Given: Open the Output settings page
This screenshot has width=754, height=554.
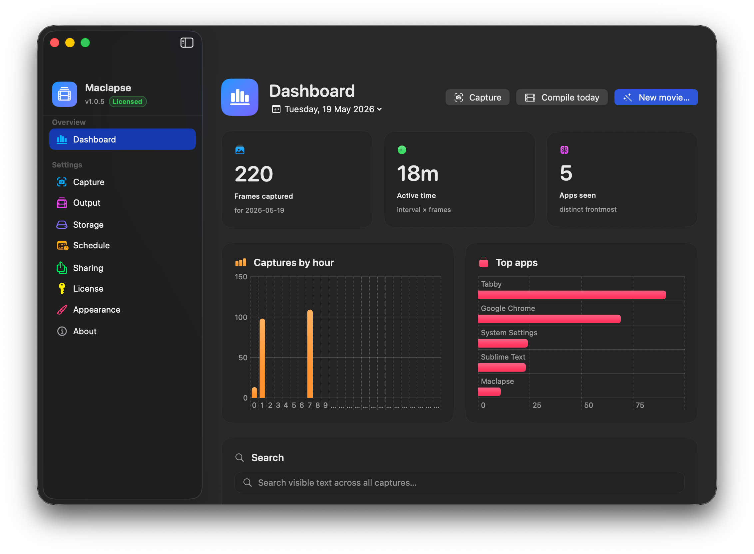Looking at the screenshot, I should 123,203.
